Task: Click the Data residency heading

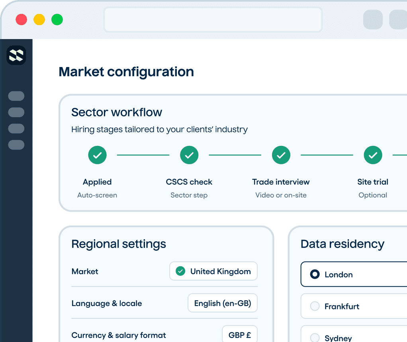Action: coord(342,244)
